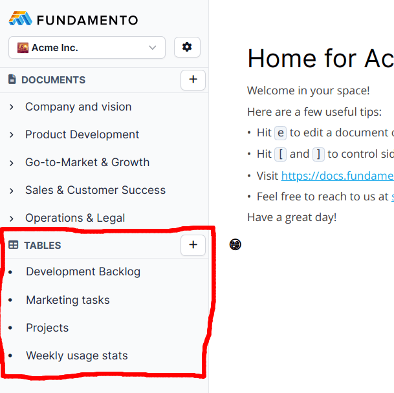This screenshot has width=394, height=393.
Task: Open the Operations & Legal document
Action: (75, 218)
